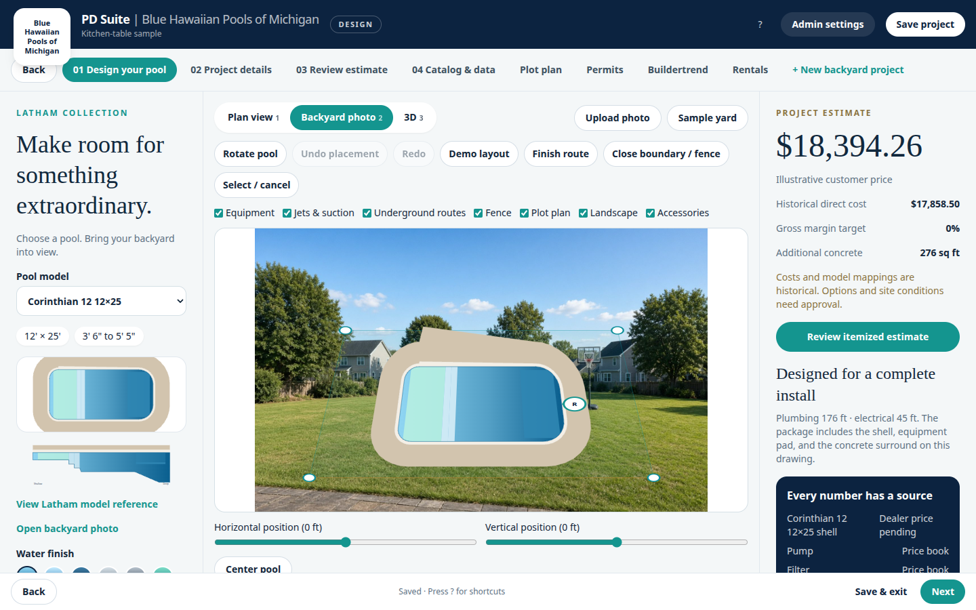Image resolution: width=976 pixels, height=610 pixels.
Task: Click the Horizontal position slider
Action: [x=346, y=542]
